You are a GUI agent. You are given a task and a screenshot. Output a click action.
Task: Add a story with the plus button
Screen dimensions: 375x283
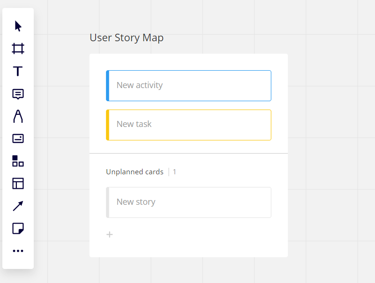(110, 234)
